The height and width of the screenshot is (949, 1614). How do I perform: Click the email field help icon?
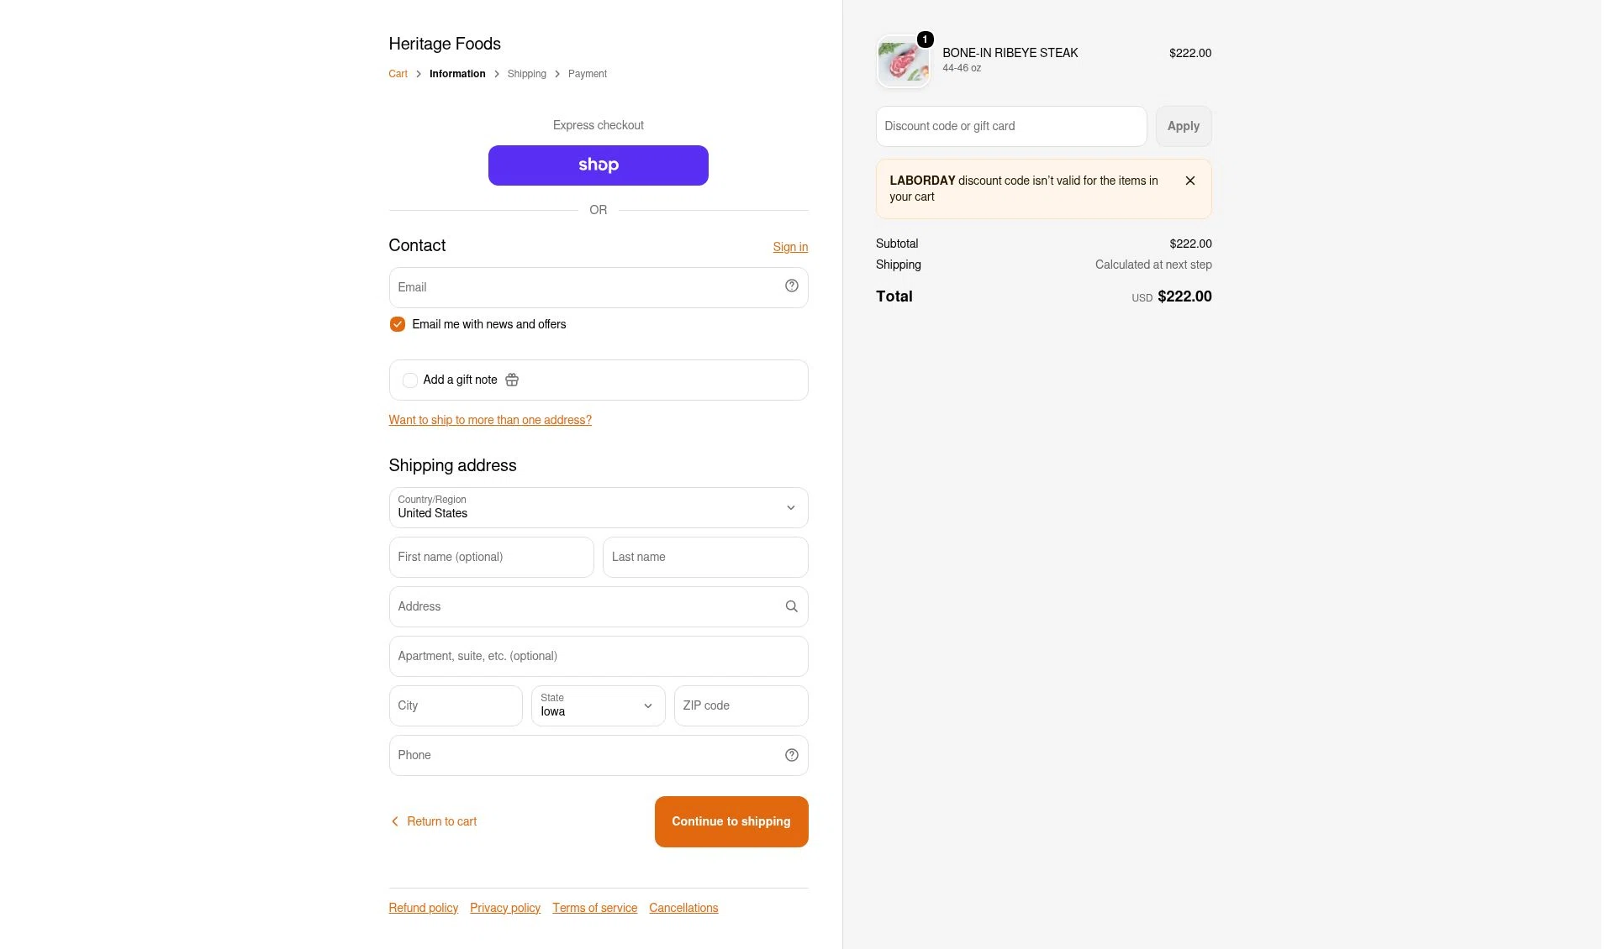[x=791, y=286]
